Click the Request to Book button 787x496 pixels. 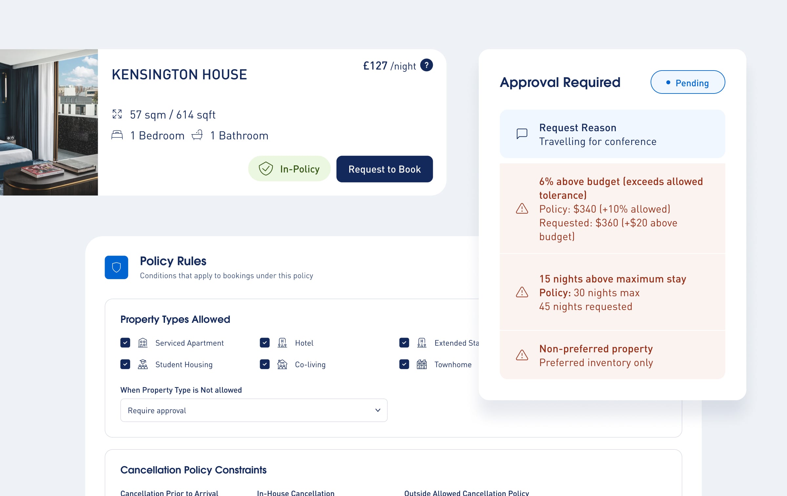click(385, 169)
